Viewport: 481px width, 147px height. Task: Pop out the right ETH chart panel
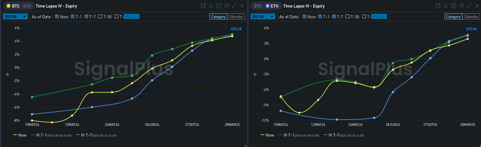click(438, 6)
